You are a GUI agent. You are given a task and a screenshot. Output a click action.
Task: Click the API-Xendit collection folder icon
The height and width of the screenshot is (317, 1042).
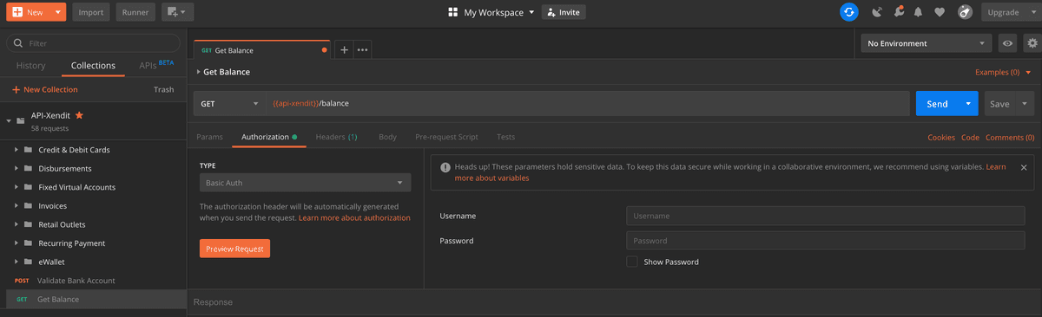pos(21,121)
